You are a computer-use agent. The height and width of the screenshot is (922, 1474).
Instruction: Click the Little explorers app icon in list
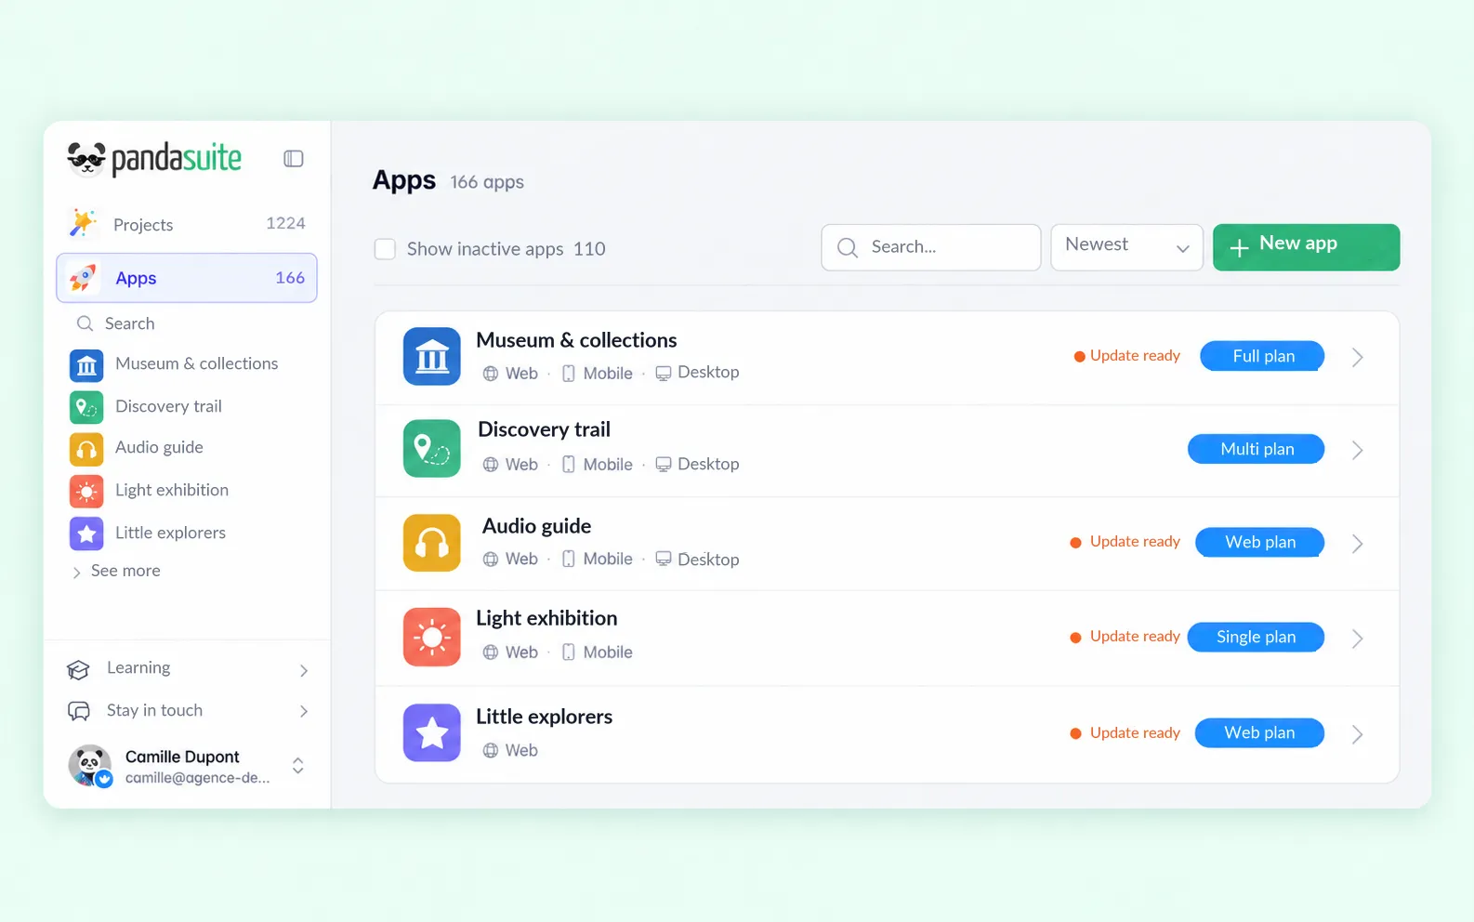(432, 733)
